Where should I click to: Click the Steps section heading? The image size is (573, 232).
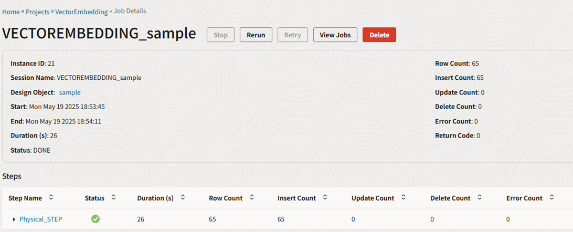pos(12,176)
